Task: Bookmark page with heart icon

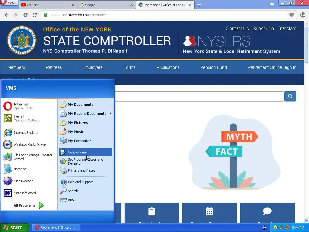Action: click(292, 15)
